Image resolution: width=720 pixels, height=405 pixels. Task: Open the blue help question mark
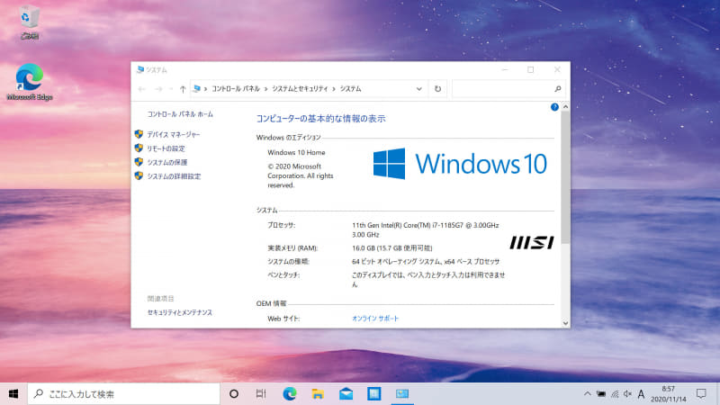pos(554,107)
